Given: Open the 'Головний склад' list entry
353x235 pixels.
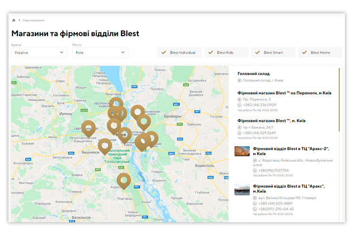Looking at the screenshot, I should click(x=254, y=73).
